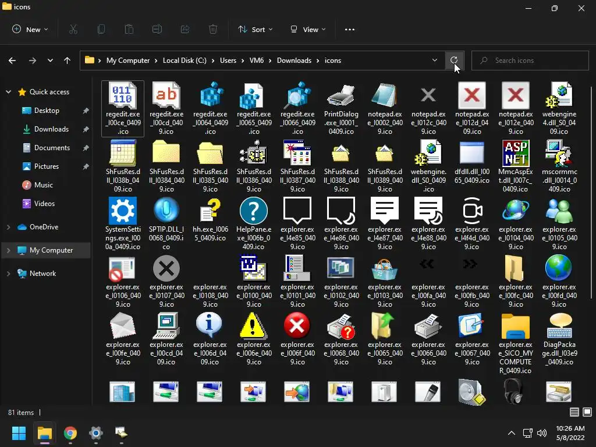This screenshot has width=596, height=447.
Task: Select DiagPackage.dll_I03e9_0409.ico keyboard icon
Action: (559, 339)
